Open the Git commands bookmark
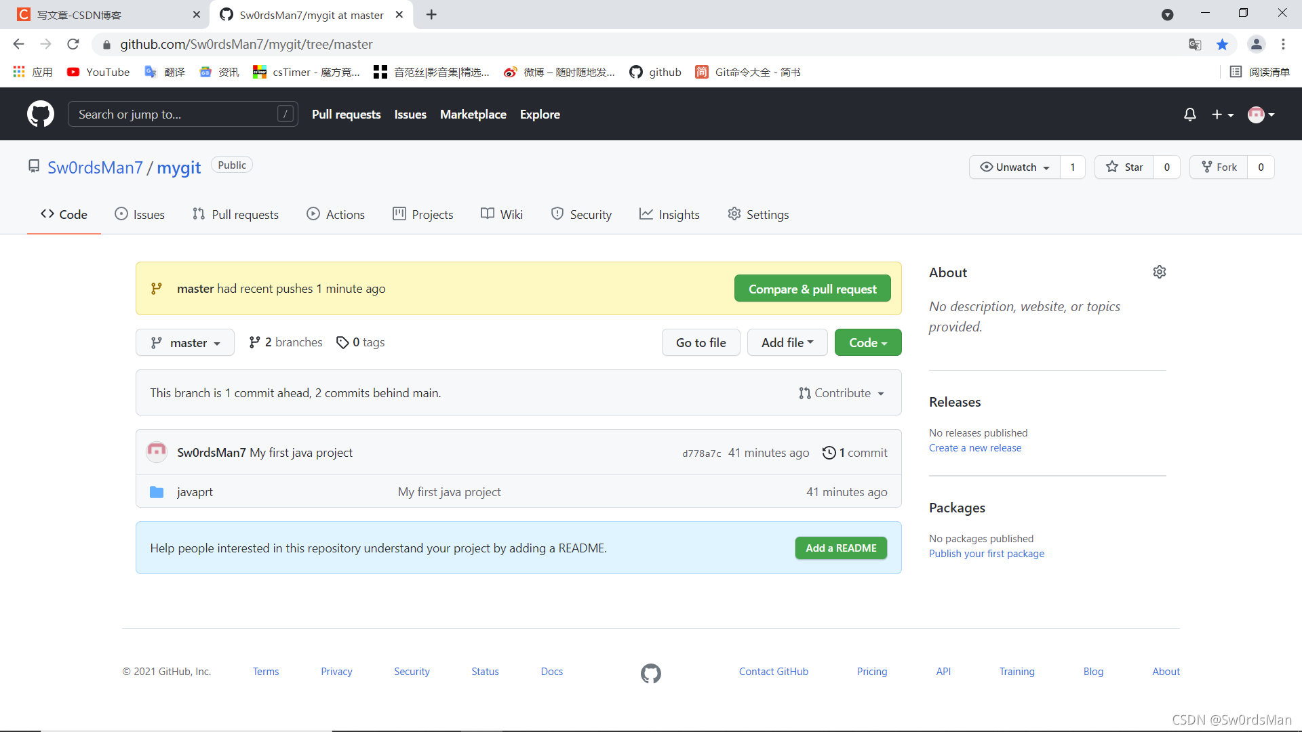Image resolution: width=1302 pixels, height=732 pixels. coord(748,72)
